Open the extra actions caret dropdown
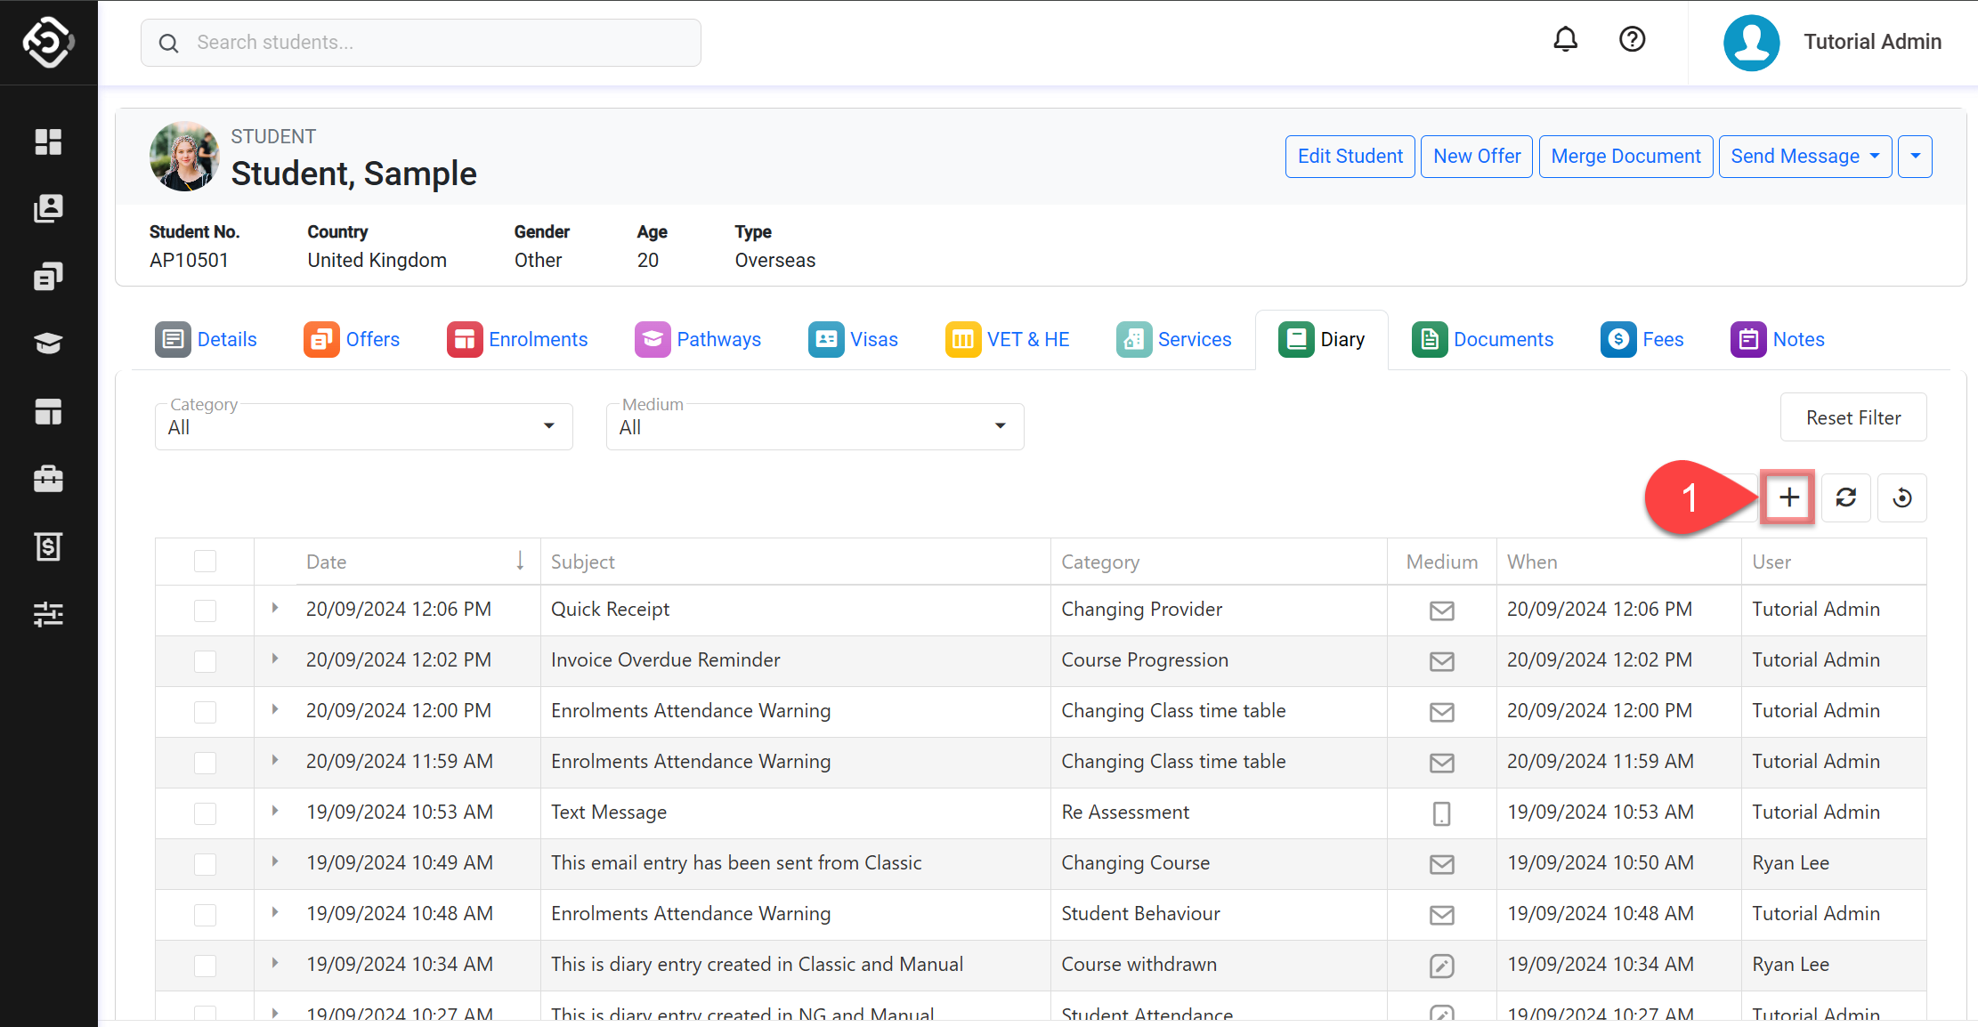 [x=1915, y=157]
